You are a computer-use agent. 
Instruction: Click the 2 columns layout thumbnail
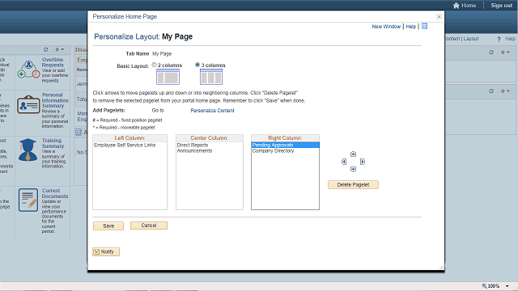click(168, 78)
